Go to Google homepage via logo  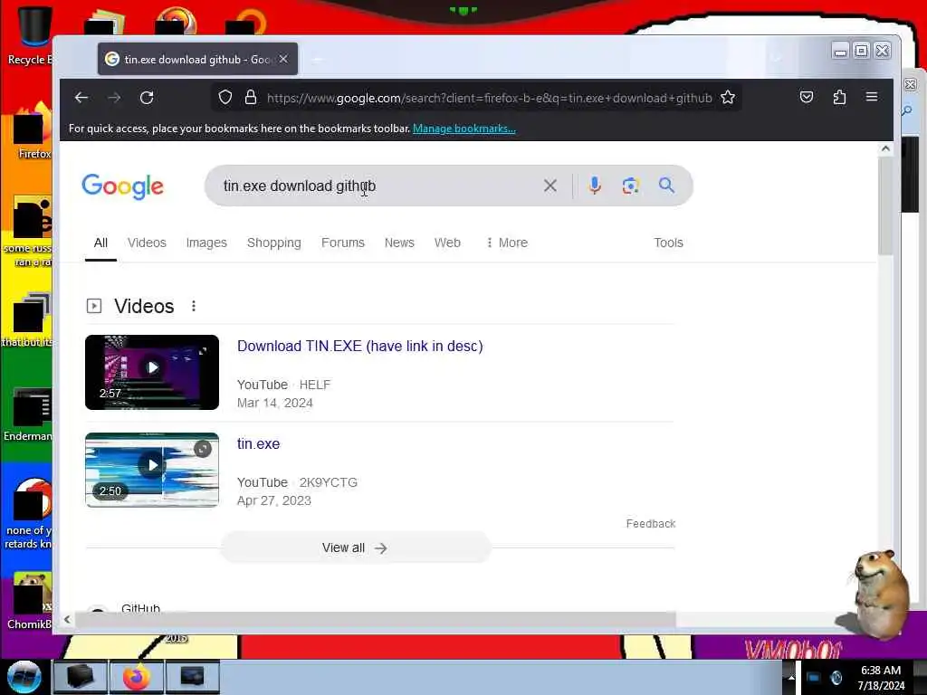[x=122, y=186]
